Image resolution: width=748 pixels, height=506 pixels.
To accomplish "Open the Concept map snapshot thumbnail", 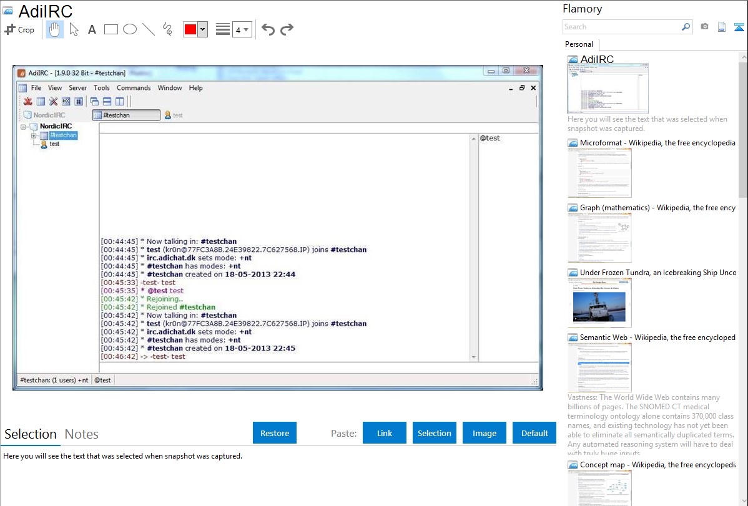I will (599, 488).
